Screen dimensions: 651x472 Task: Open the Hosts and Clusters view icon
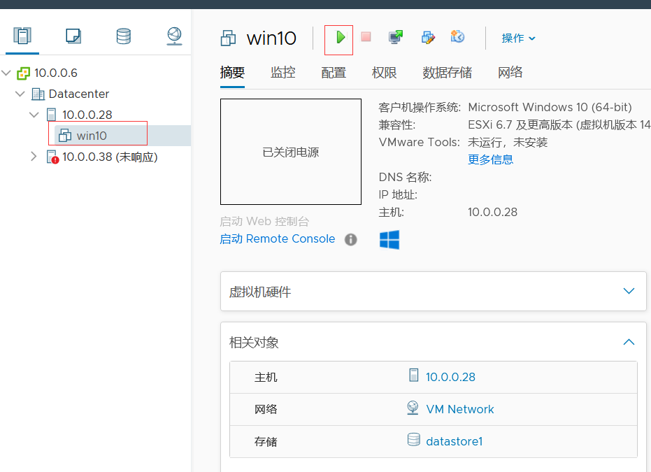(x=22, y=36)
